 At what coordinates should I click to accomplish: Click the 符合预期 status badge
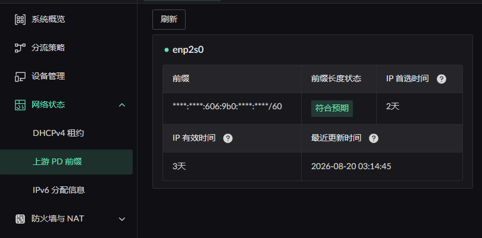[x=332, y=109]
